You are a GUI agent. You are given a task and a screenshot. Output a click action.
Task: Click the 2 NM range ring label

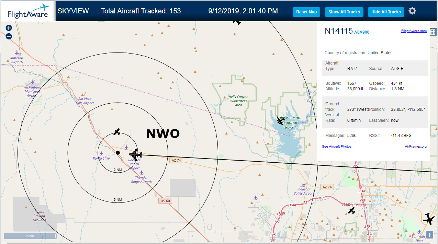[x=117, y=170]
